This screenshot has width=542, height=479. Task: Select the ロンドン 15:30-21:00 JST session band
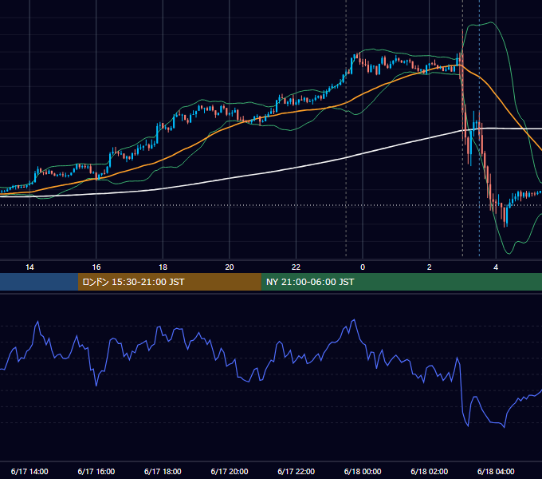169,282
